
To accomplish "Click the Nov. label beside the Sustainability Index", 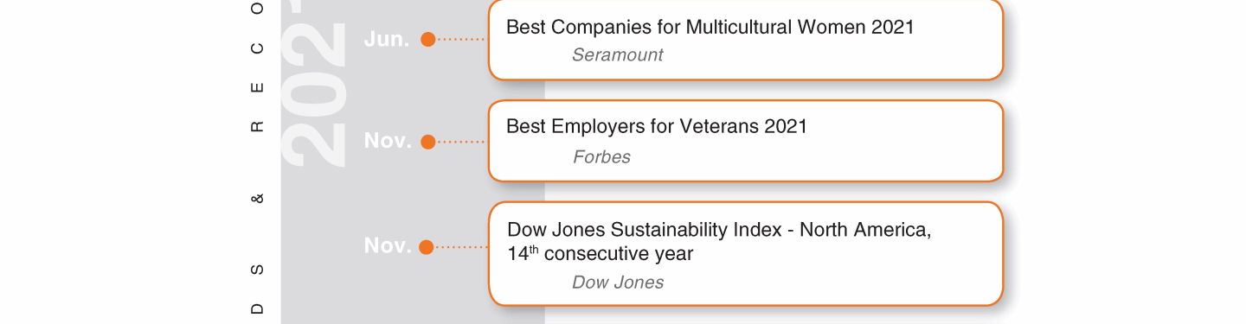I will click(388, 245).
